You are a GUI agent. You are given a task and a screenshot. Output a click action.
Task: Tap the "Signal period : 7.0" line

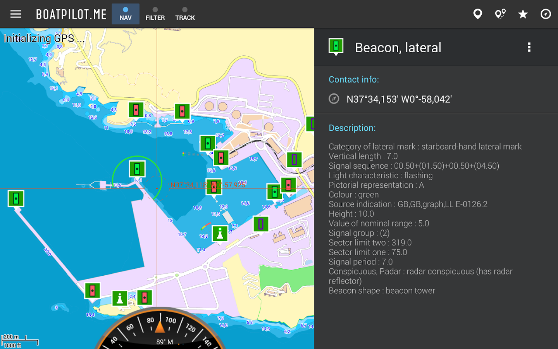point(361,262)
